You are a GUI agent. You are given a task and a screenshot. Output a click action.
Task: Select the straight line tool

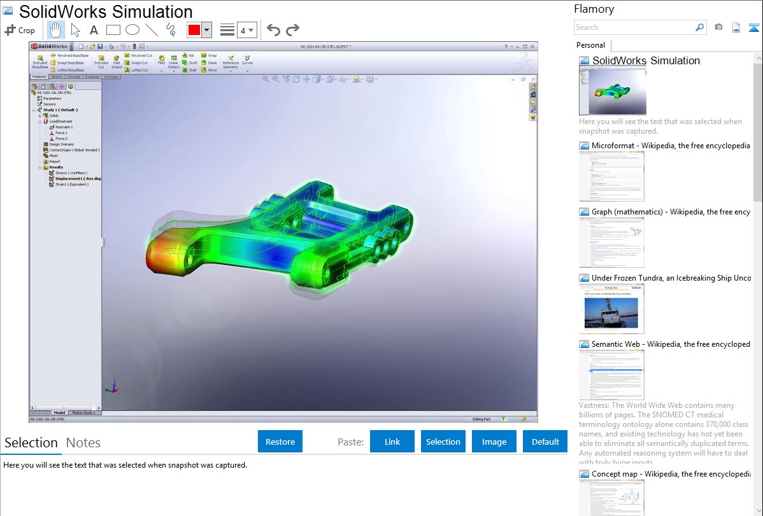(x=151, y=30)
